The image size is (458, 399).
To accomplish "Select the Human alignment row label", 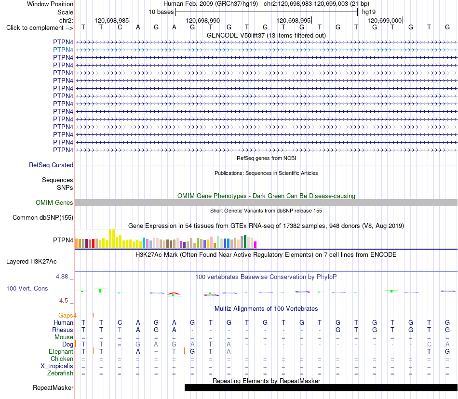I will click(63, 322).
